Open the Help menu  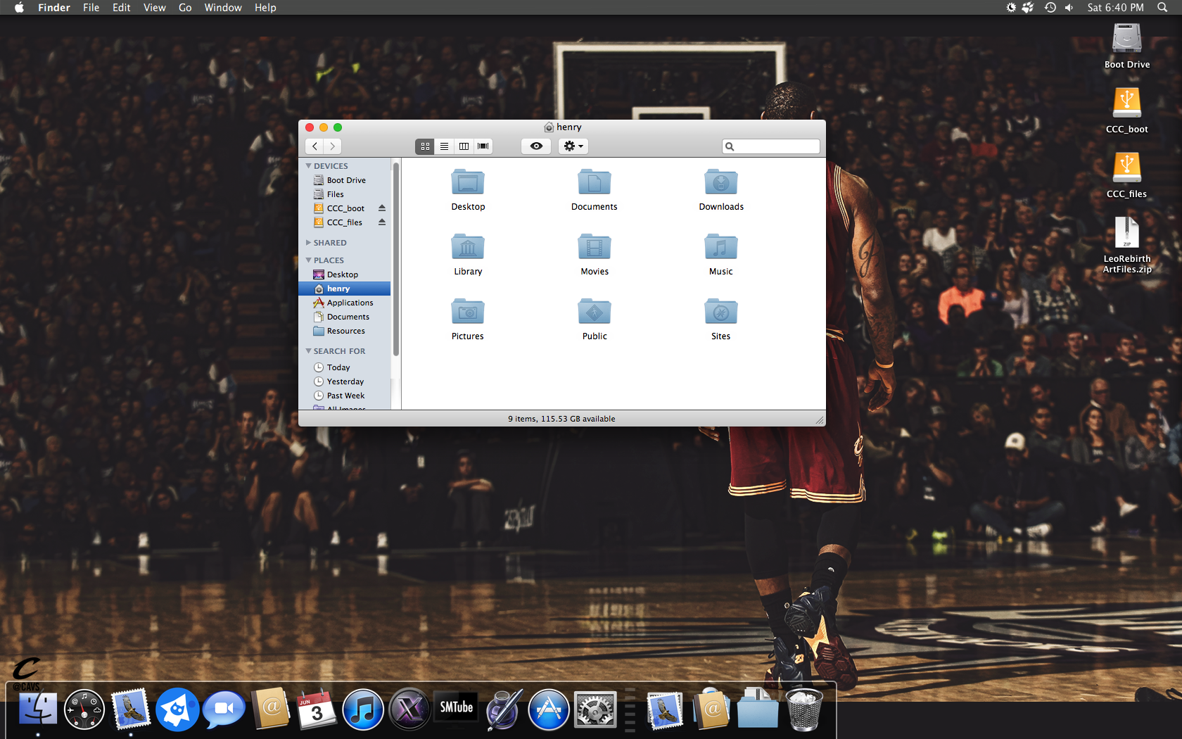[265, 7]
